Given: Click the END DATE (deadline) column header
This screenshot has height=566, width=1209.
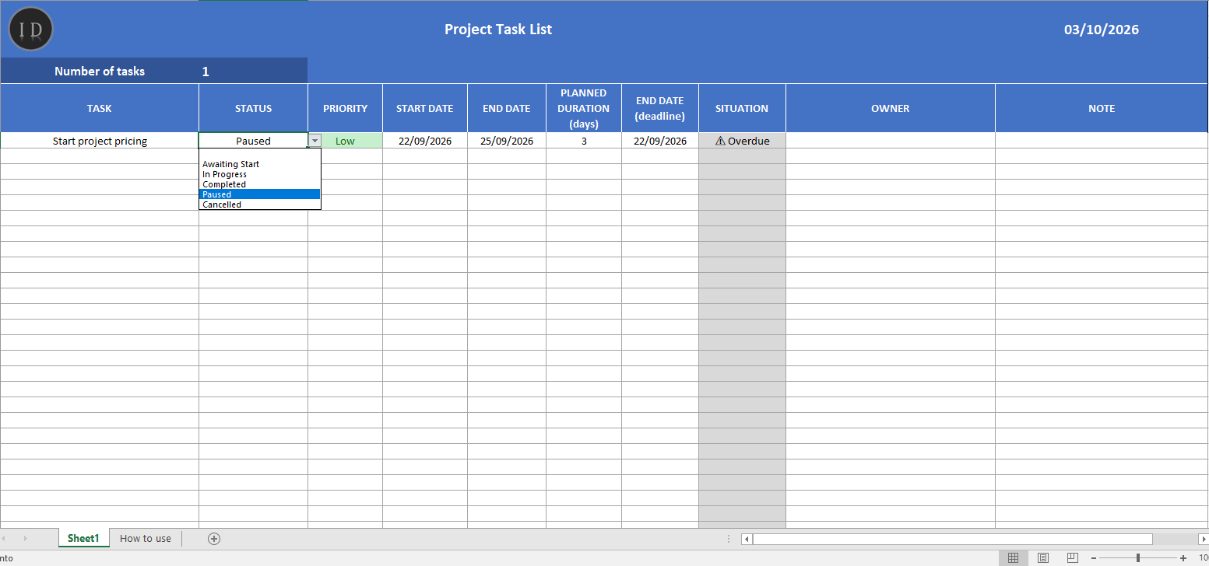Looking at the screenshot, I should click(660, 108).
